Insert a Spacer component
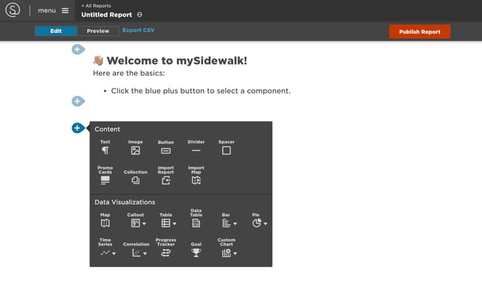Image resolution: width=482 pixels, height=292 pixels. (x=226, y=148)
